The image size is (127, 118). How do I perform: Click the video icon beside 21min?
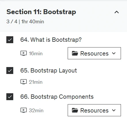(24, 82)
